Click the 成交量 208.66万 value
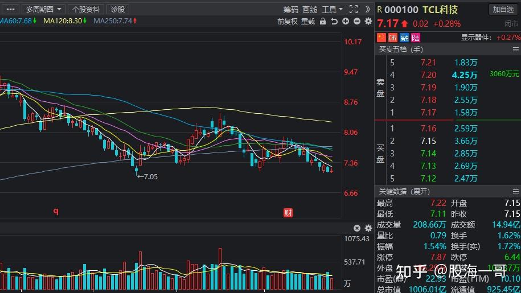The image size is (521, 293). (x=429, y=225)
